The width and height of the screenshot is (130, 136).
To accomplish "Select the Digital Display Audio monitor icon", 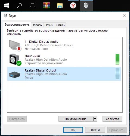I will point(15,45).
